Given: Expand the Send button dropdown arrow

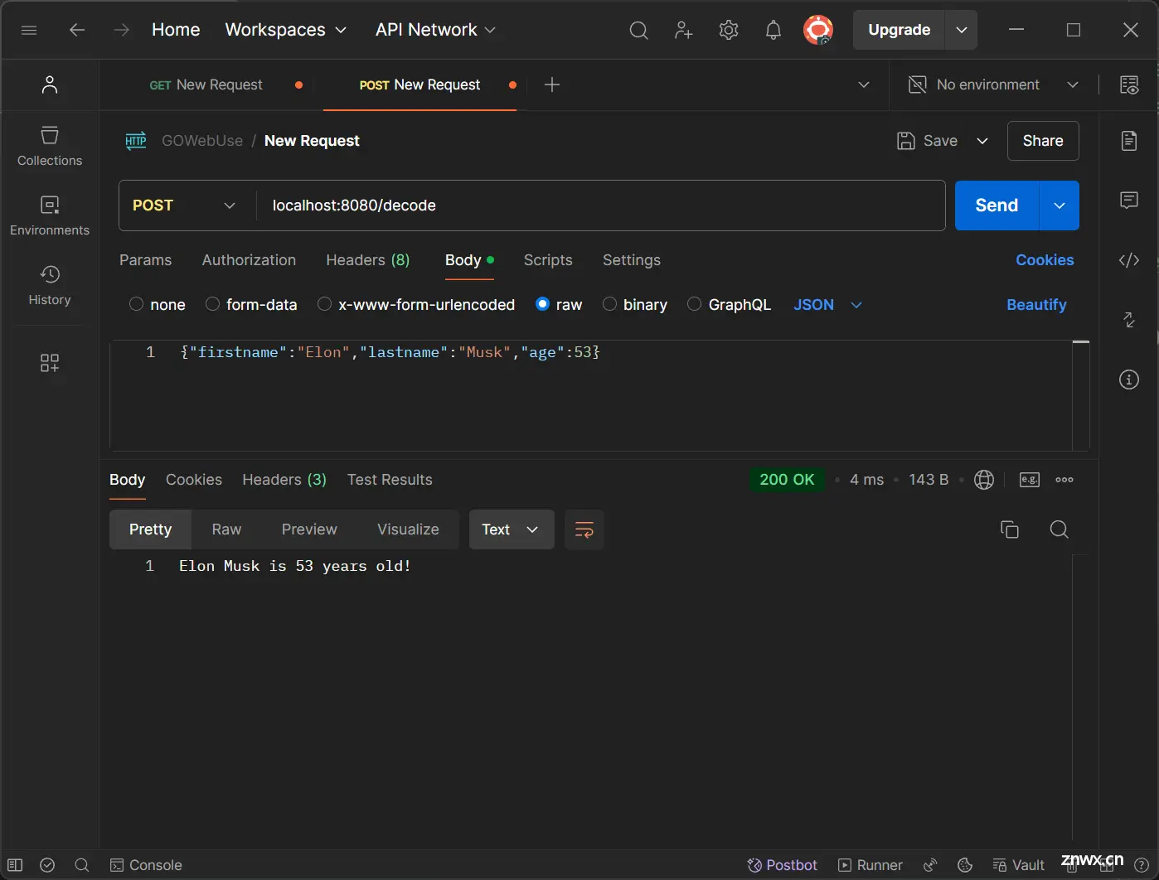Looking at the screenshot, I should click(x=1060, y=205).
